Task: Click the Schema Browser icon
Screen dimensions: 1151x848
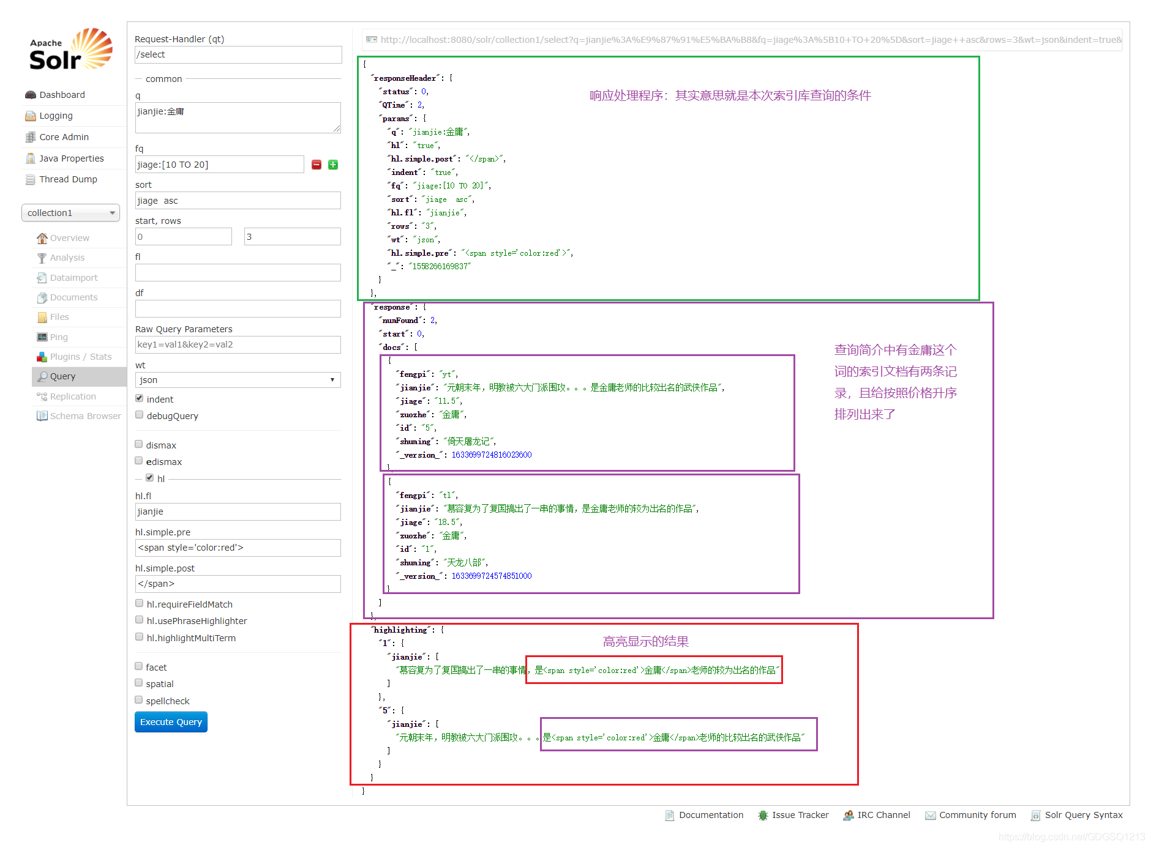Action: [x=42, y=416]
